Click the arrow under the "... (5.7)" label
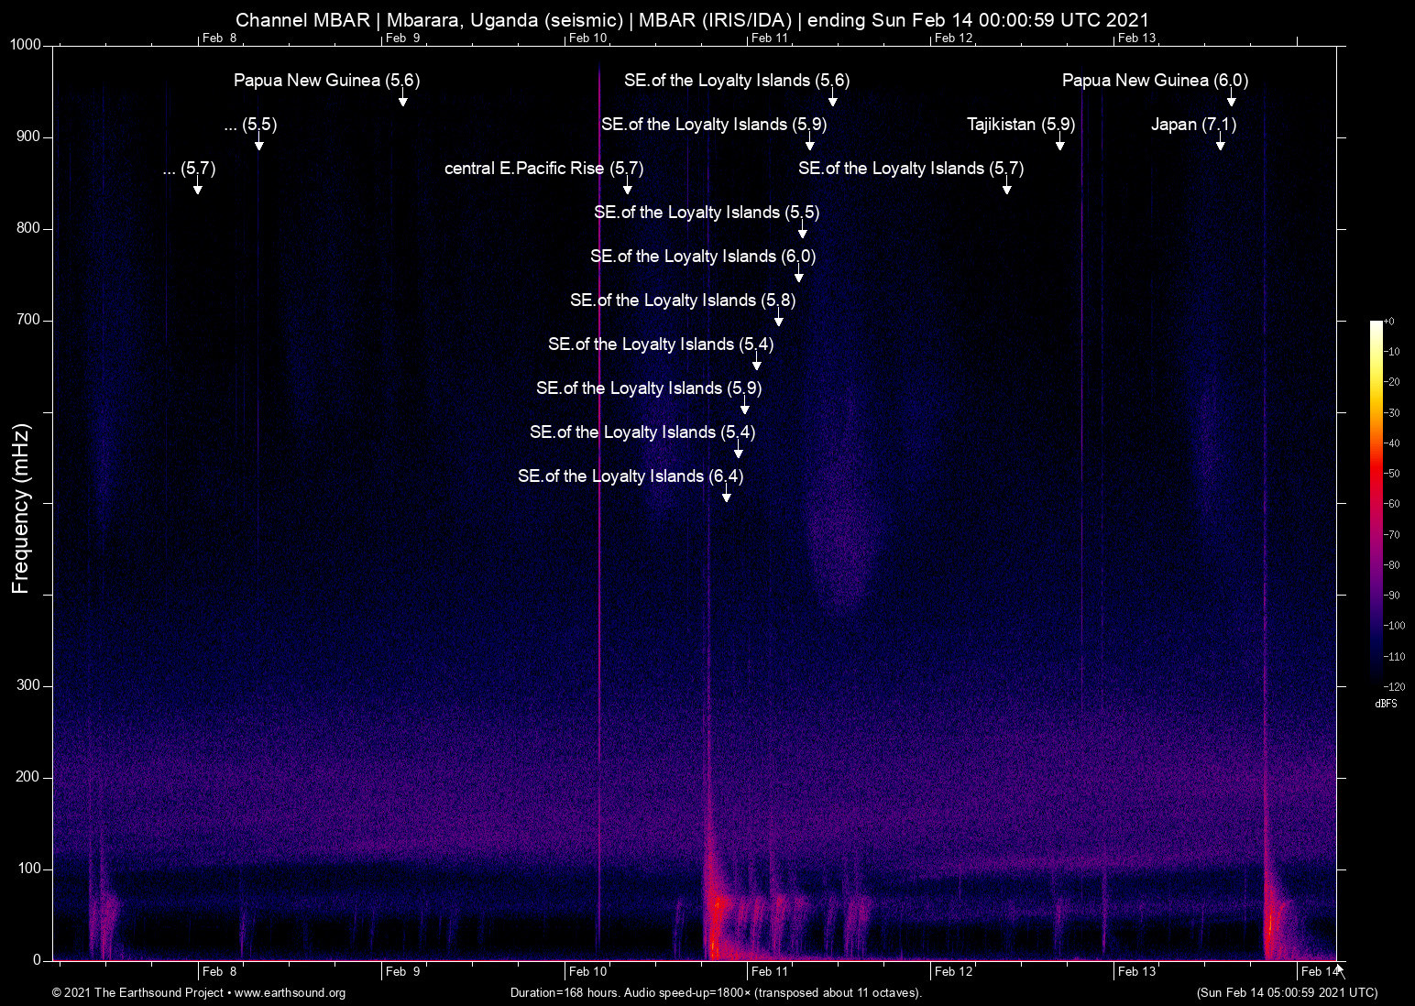The image size is (1415, 1006). 198,188
